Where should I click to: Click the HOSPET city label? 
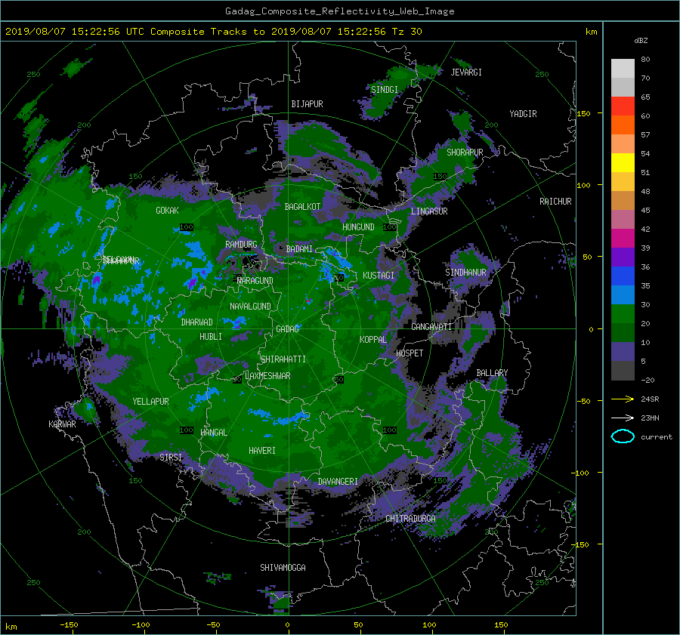click(410, 353)
